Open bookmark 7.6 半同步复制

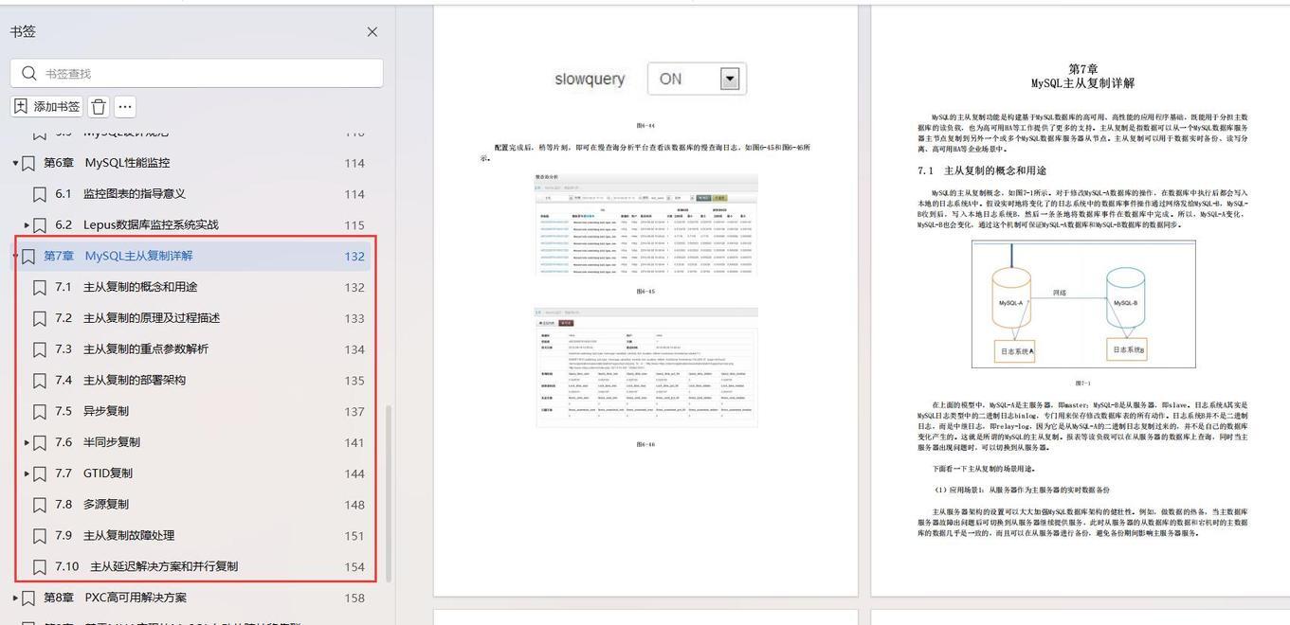98,442
